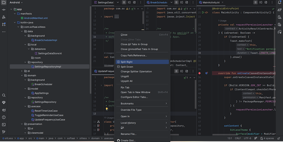Expand the folded imports at line 3

click(x=101, y=17)
